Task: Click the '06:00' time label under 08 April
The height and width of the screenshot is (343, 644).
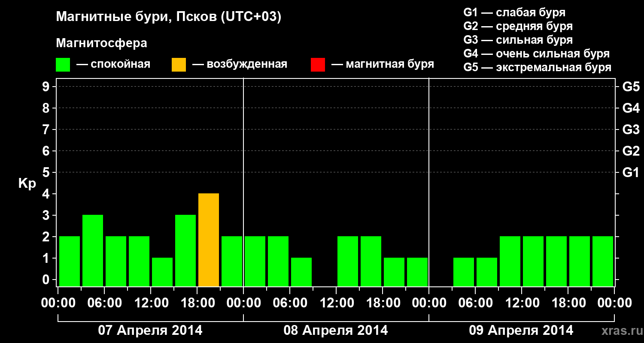Action: pos(290,303)
